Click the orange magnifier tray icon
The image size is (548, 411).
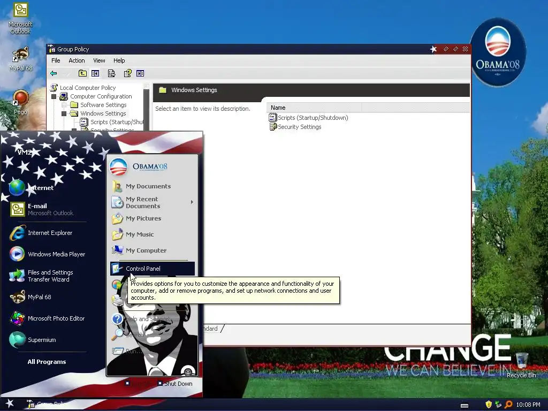(x=508, y=405)
